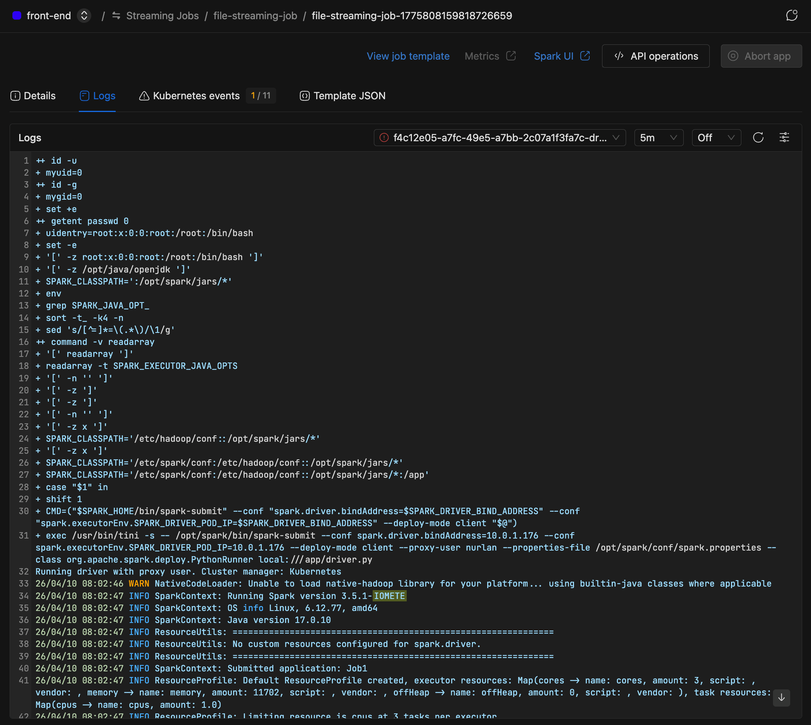Click the Streaming Jobs breadcrumb icon

[x=116, y=16]
